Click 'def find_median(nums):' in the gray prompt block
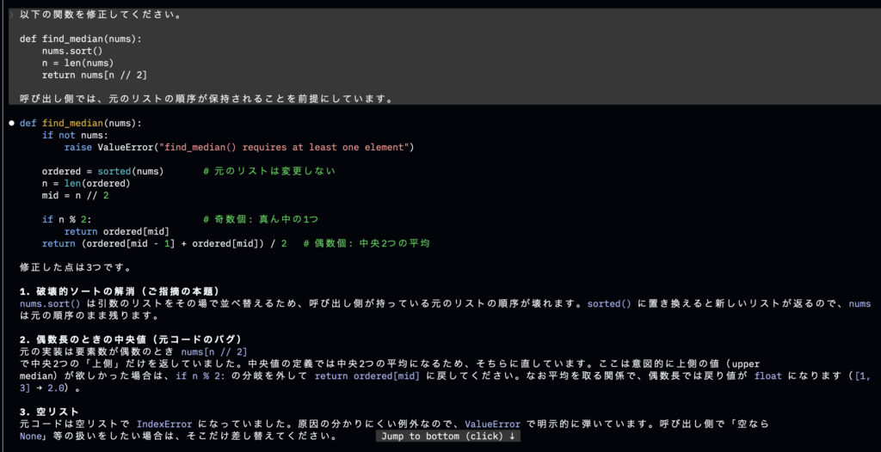The height and width of the screenshot is (452, 881). [x=81, y=40]
